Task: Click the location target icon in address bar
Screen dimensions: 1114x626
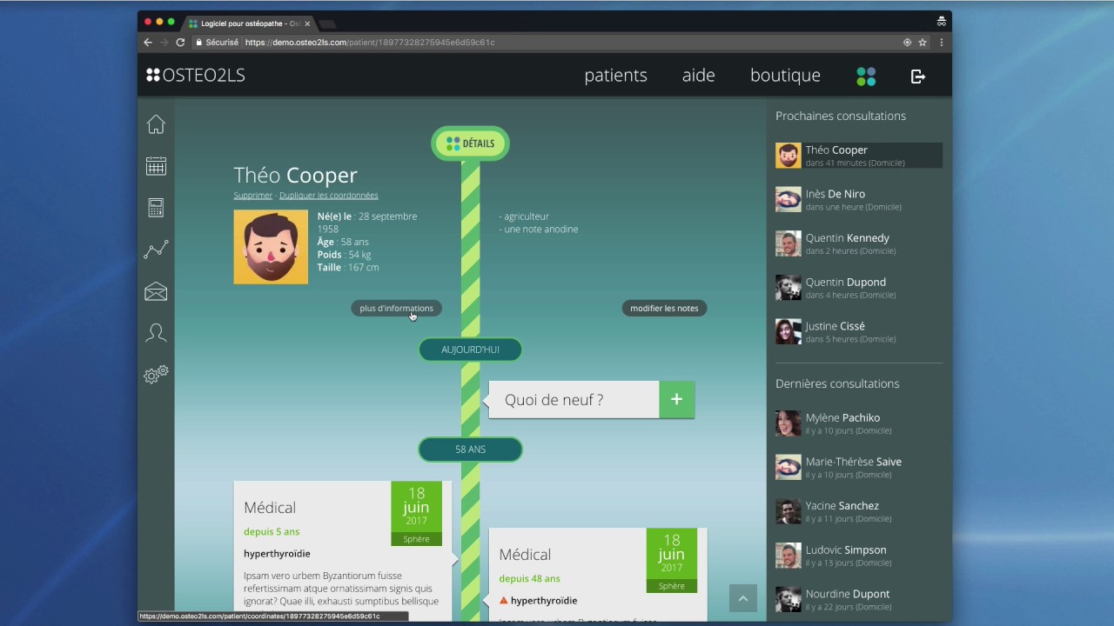Action: tap(907, 42)
